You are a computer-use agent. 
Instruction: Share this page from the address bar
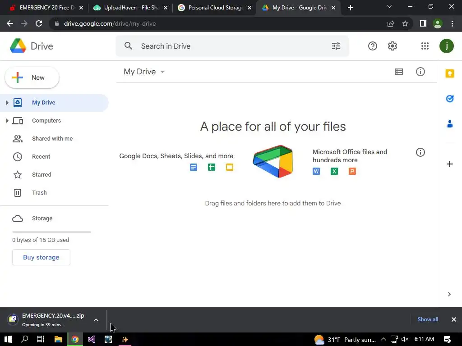click(391, 23)
